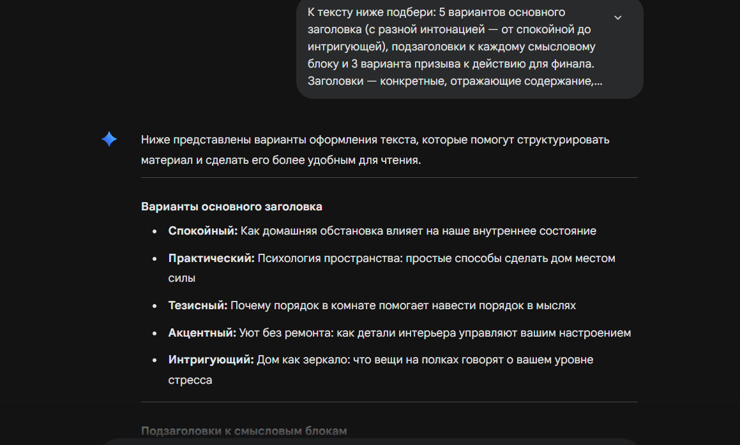Click the bold 'Практический:' label
Image resolution: width=740 pixels, height=445 pixels.
point(211,258)
